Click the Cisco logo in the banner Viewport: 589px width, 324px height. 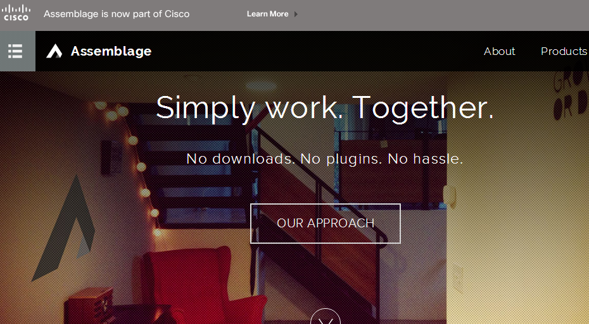[16, 13]
